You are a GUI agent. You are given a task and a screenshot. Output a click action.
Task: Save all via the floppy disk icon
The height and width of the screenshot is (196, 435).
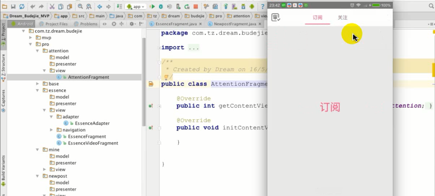tap(13, 6)
